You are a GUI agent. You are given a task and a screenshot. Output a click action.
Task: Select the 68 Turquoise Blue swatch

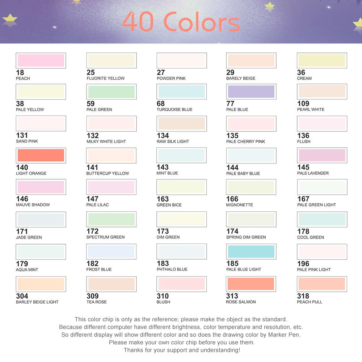pos(181,92)
